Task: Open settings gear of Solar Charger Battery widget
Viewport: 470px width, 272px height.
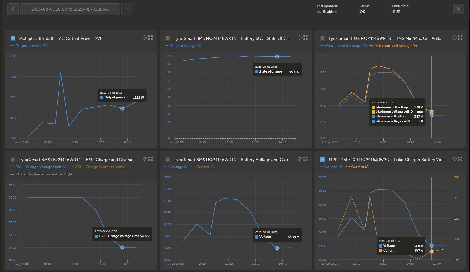Action: pyautogui.click(x=454, y=159)
